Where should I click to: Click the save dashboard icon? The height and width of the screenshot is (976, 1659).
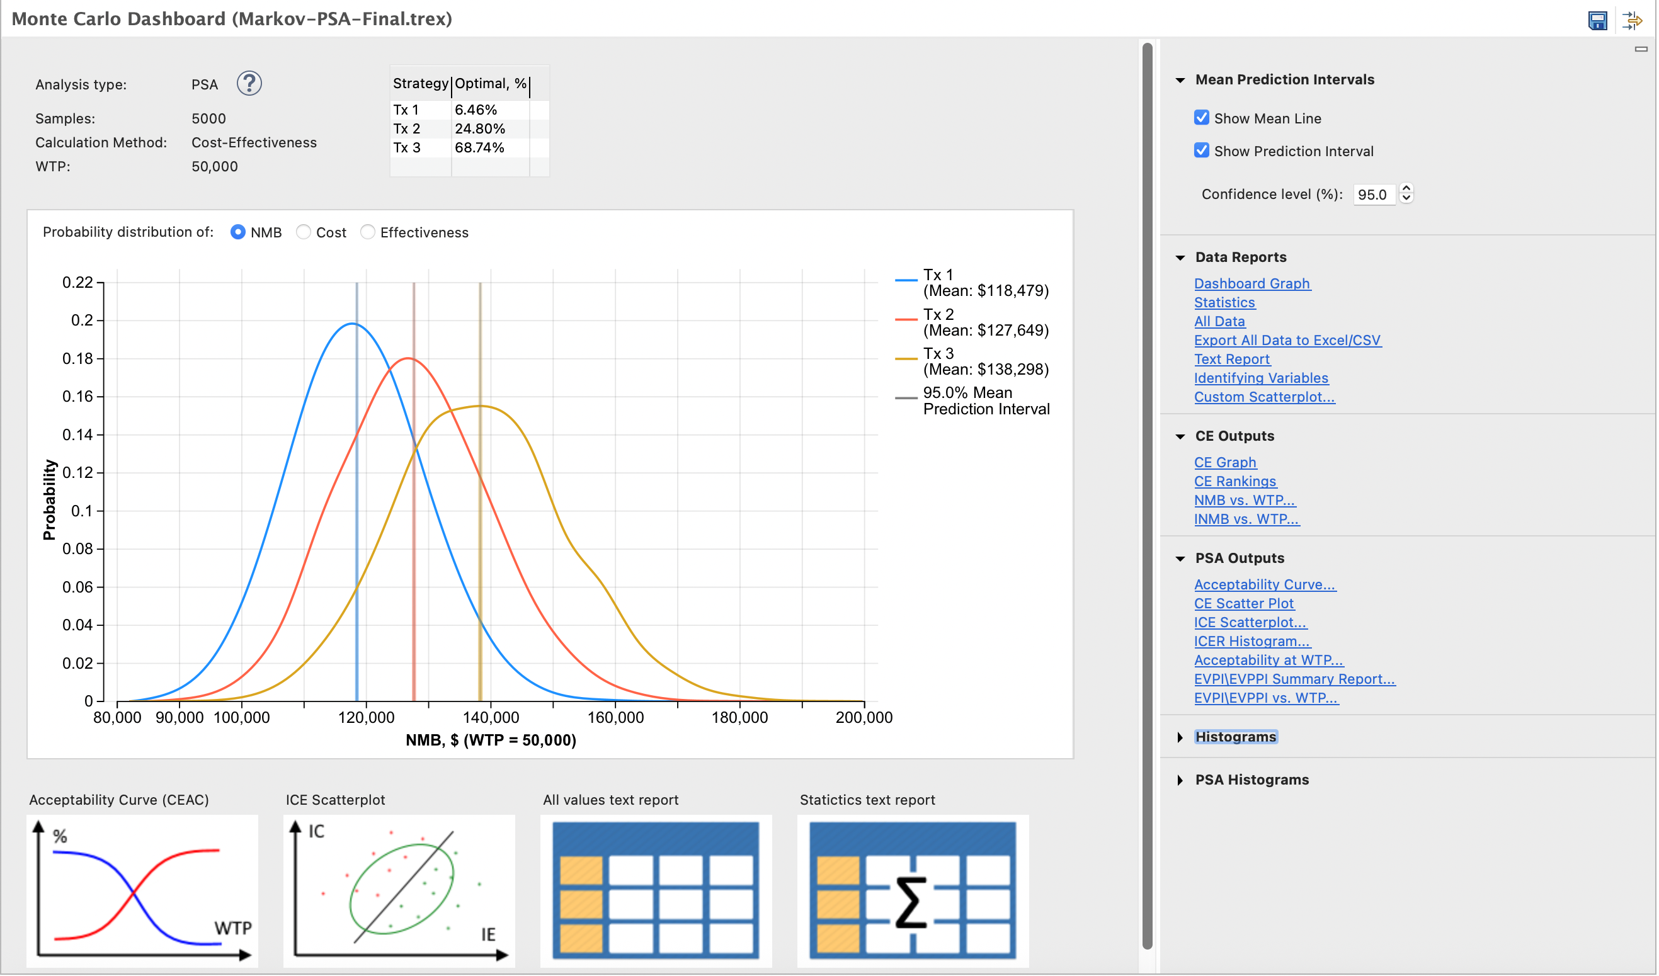[1598, 20]
